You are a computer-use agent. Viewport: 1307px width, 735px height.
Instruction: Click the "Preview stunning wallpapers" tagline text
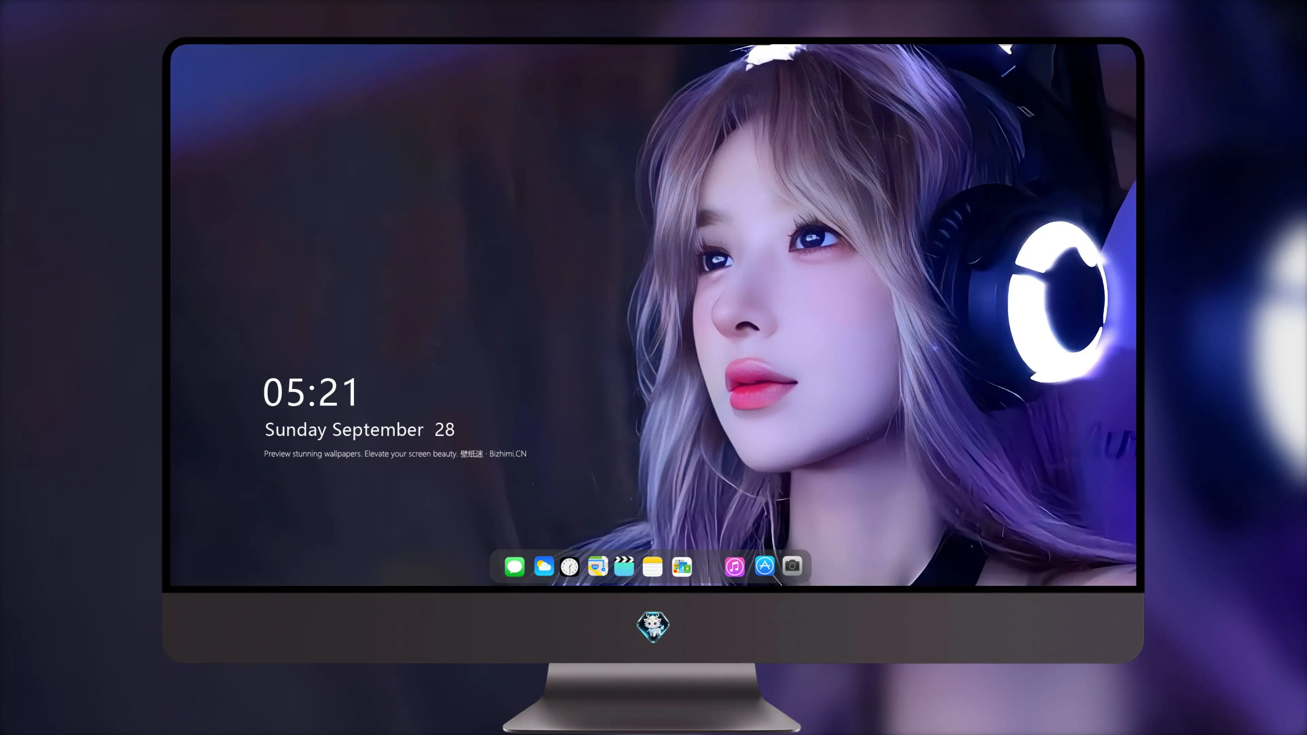(x=395, y=454)
